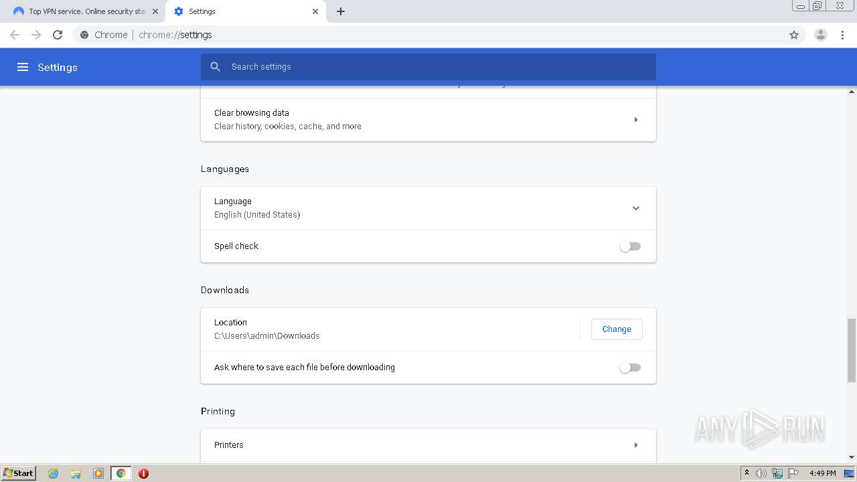
Task: Click the search magnifier icon in settings
Action: pyautogui.click(x=215, y=67)
